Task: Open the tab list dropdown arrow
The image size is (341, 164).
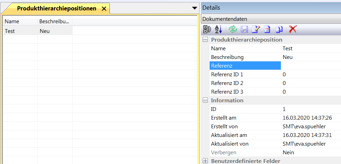Action: pyautogui.click(x=194, y=8)
